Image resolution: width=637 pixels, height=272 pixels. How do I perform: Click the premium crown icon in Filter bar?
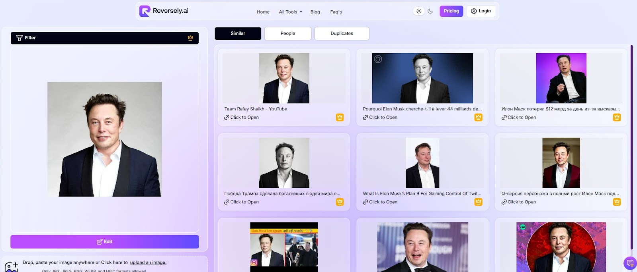[x=190, y=38]
